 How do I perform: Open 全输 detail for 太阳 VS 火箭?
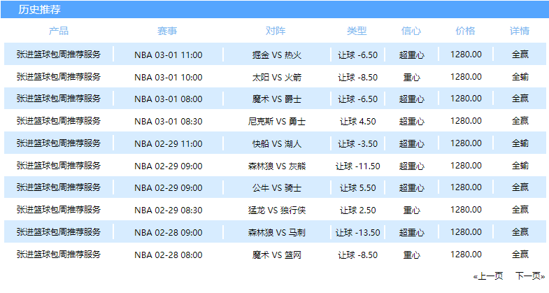click(520, 77)
